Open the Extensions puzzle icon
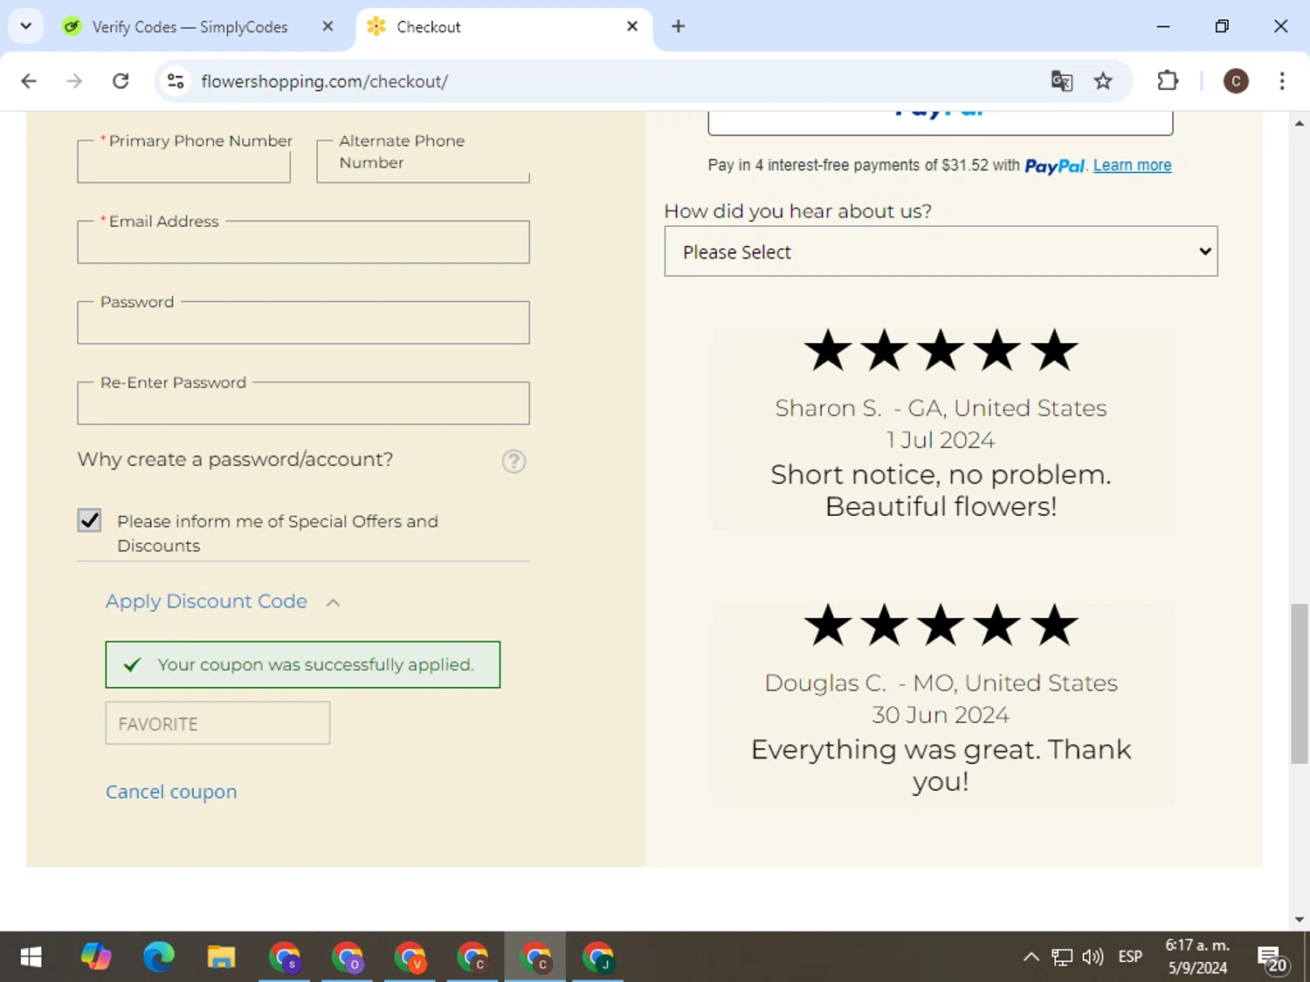The image size is (1310, 982). (1168, 81)
